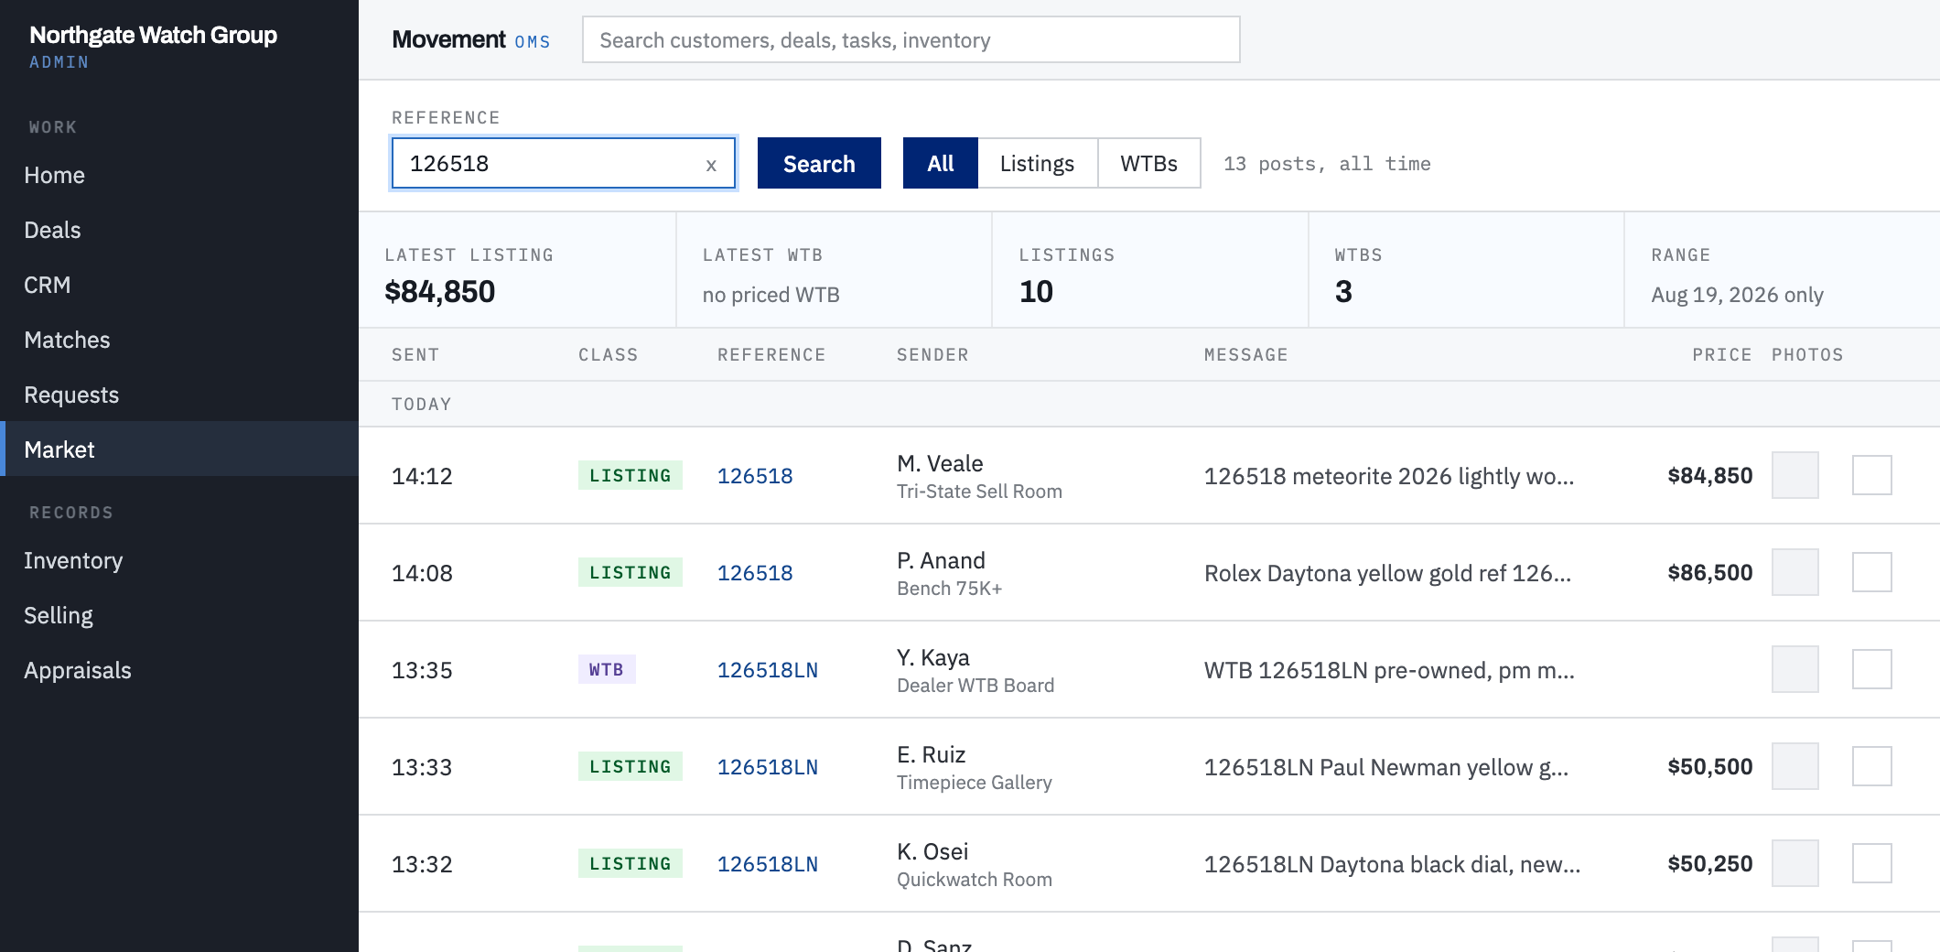This screenshot has height=952, width=1940.
Task: Click the 13:33 sent time
Action: [x=422, y=767]
